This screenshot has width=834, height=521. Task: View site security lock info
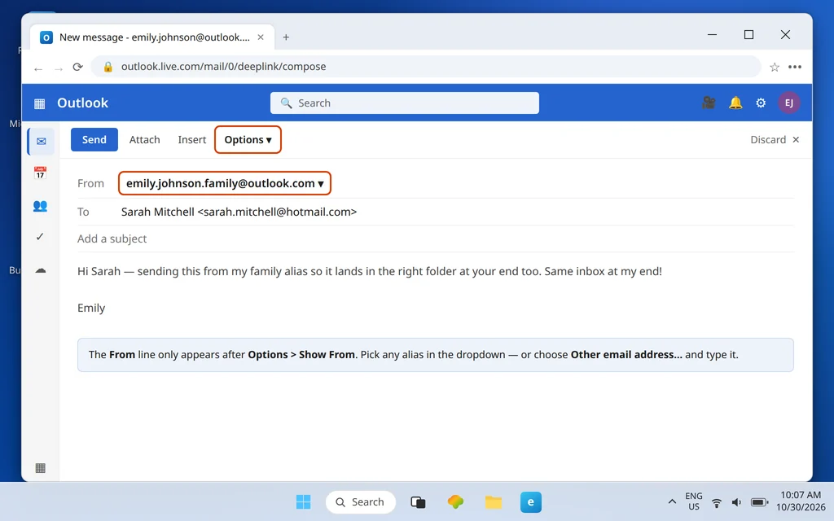108,67
